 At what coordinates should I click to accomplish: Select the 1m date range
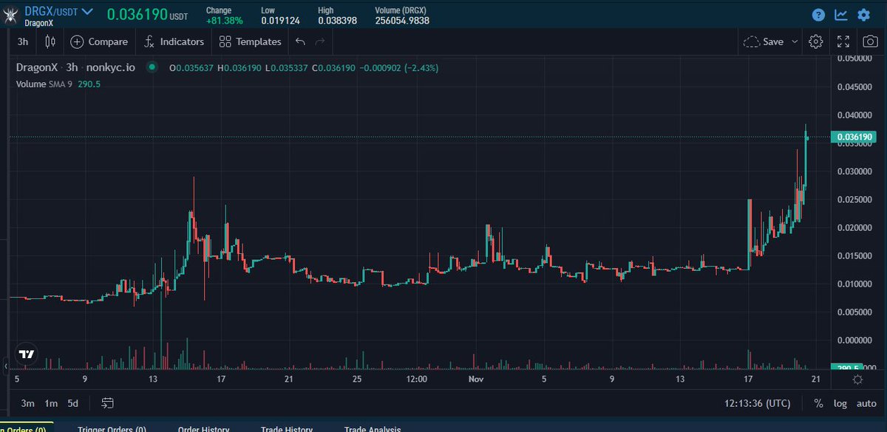51,403
